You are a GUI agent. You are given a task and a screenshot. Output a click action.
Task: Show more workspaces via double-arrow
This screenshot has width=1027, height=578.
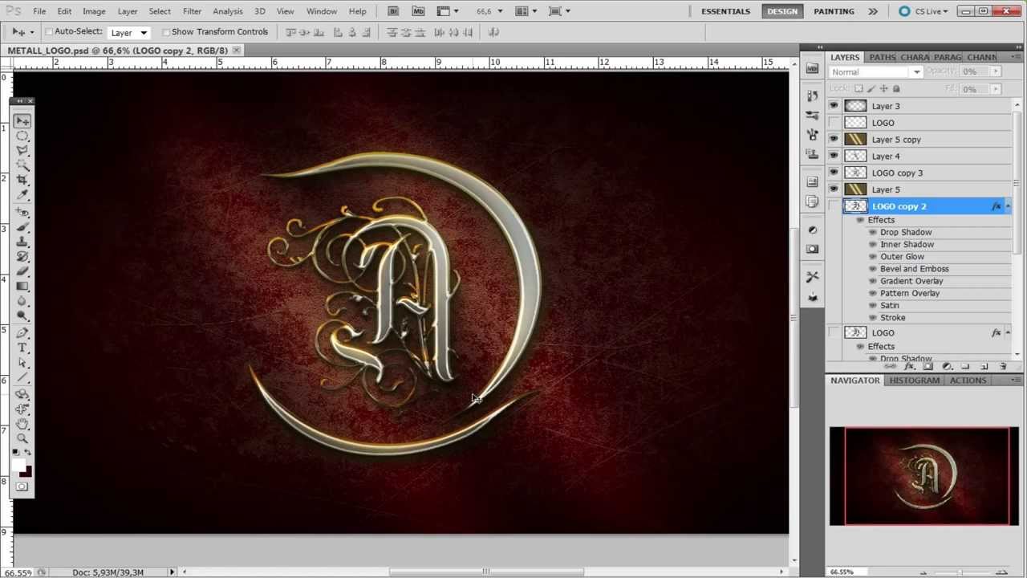(x=873, y=11)
